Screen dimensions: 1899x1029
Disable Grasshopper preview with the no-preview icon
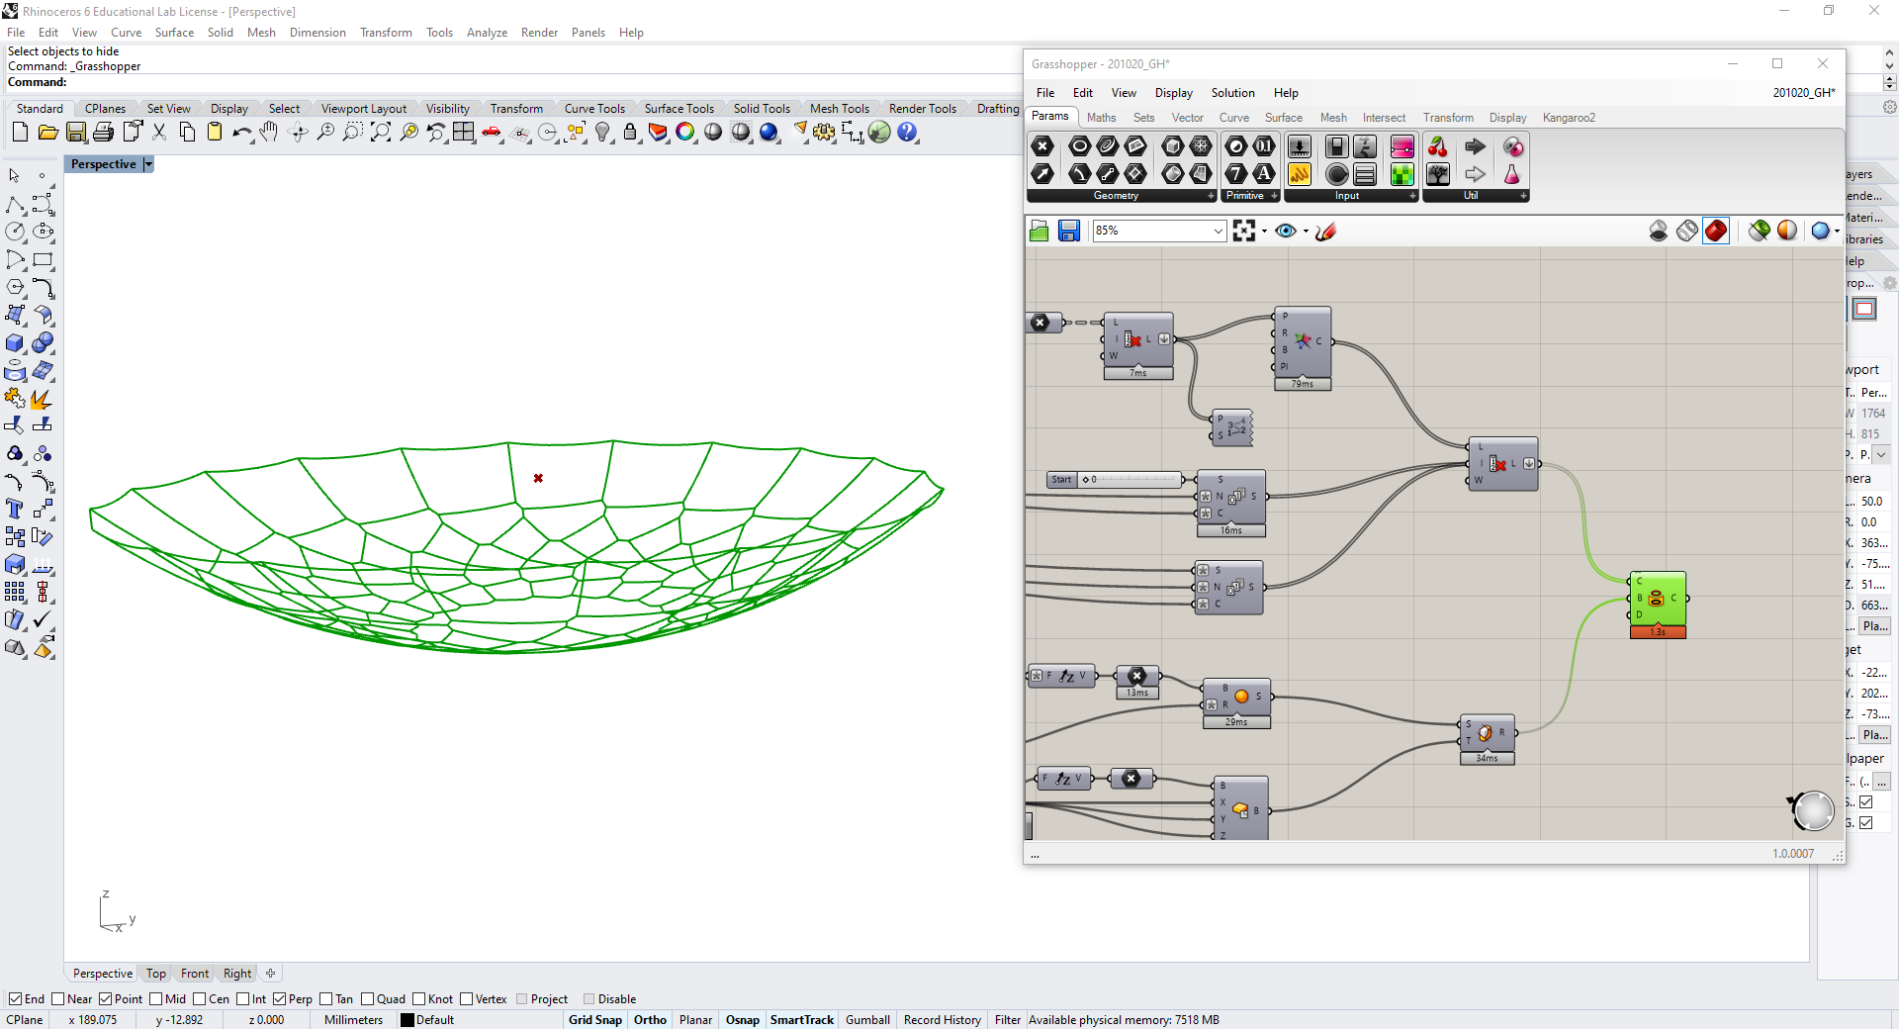point(1659,231)
